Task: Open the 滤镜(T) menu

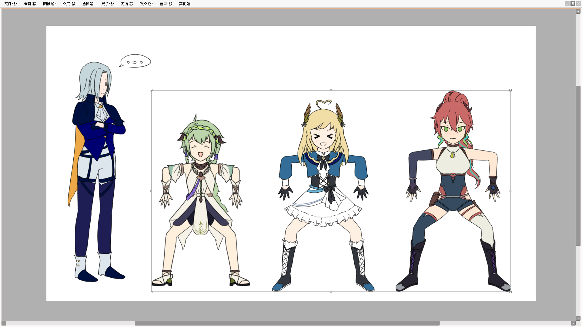Action: (127, 4)
